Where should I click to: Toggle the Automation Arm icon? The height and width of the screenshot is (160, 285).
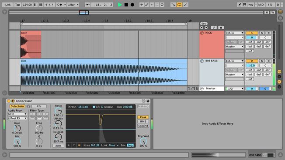click(x=147, y=5)
